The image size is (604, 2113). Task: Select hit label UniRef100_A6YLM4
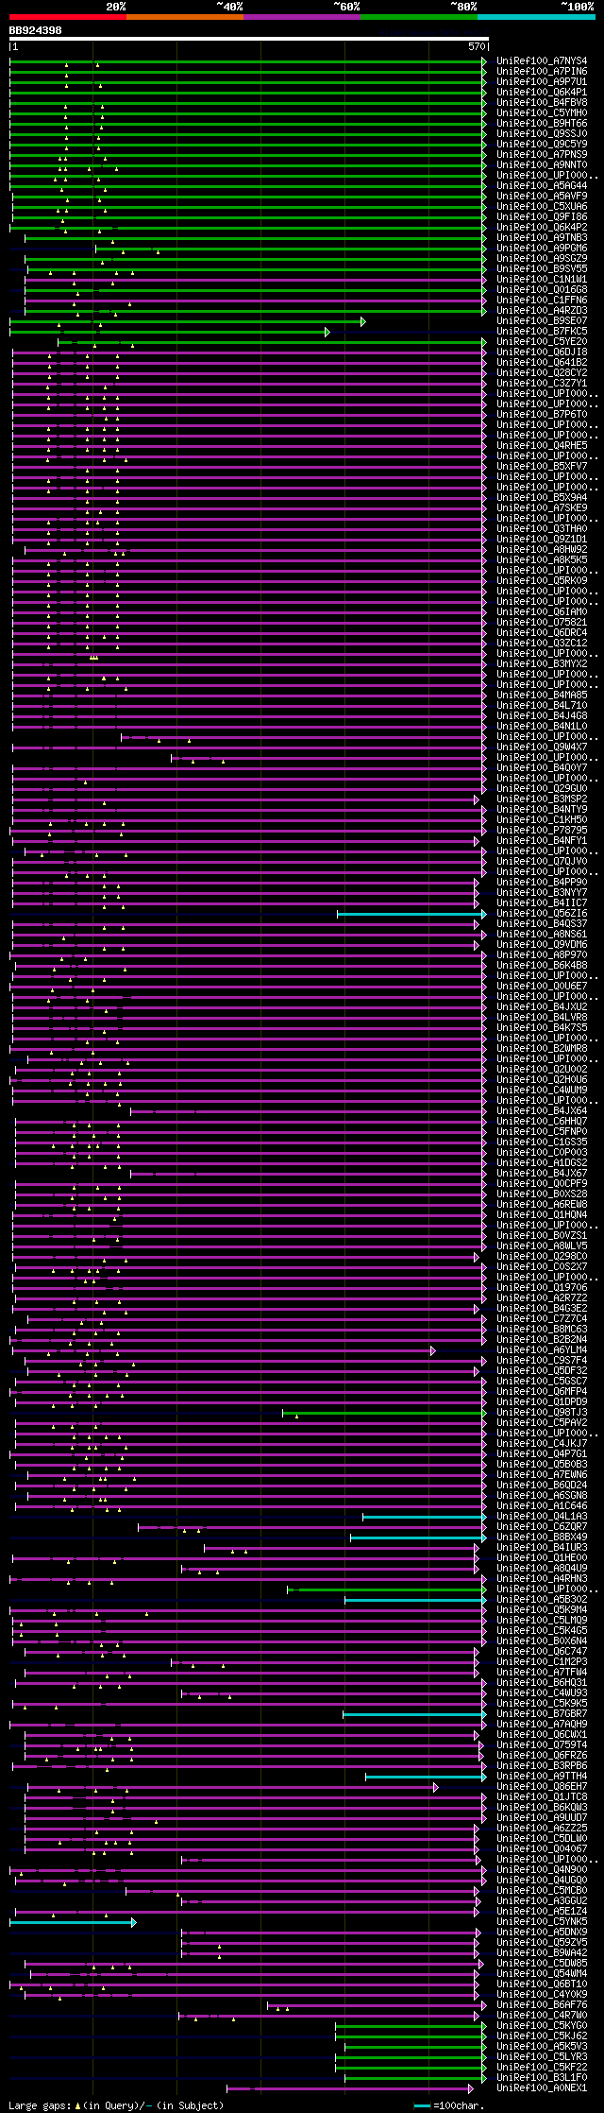542,1350
